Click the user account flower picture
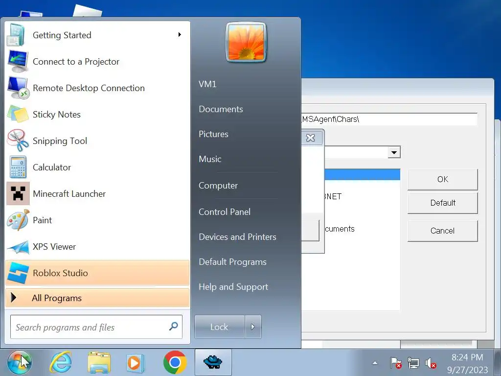This screenshot has width=501, height=376. (x=246, y=42)
